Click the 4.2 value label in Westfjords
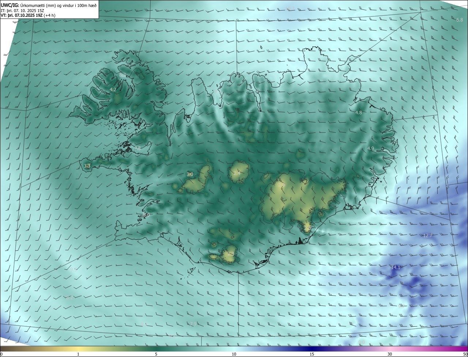The height and width of the screenshot is (357, 468). [113, 89]
